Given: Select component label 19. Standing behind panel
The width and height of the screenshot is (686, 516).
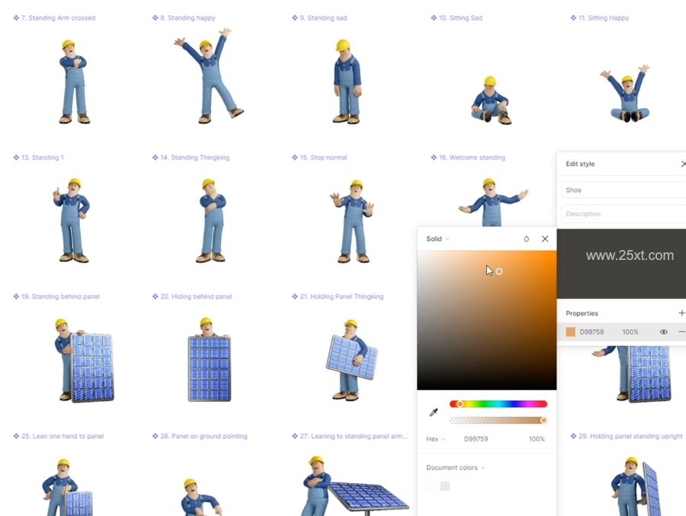Looking at the screenshot, I should point(56,296).
